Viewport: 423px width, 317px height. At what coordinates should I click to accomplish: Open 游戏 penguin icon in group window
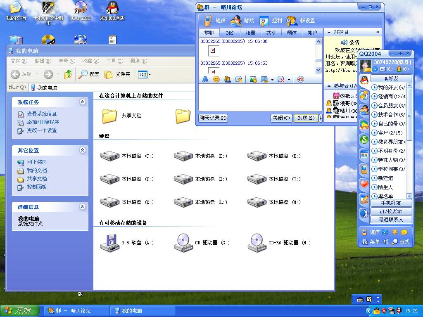click(236, 21)
